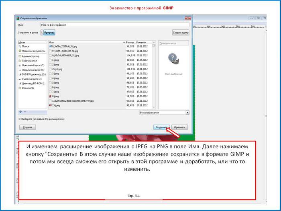281x211 pixels.
Task: Click the minus icon to remove a bookmark
Action: coord(25,112)
